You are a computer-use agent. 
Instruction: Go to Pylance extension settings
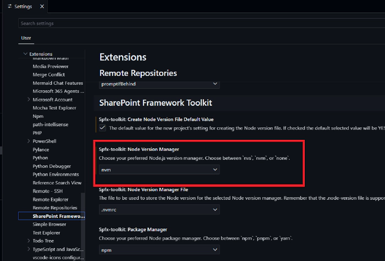pos(41,149)
